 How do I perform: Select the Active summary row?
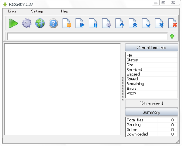click(x=151, y=129)
